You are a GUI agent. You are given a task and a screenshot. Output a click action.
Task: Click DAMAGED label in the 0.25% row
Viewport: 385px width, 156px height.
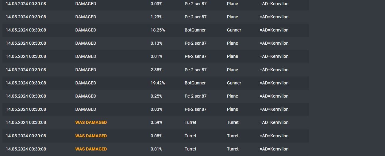[86, 96]
